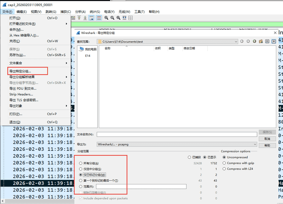Click 导出特定分组 menu entry
Image resolution: width=283 pixels, height=204 pixels.
tap(20, 71)
